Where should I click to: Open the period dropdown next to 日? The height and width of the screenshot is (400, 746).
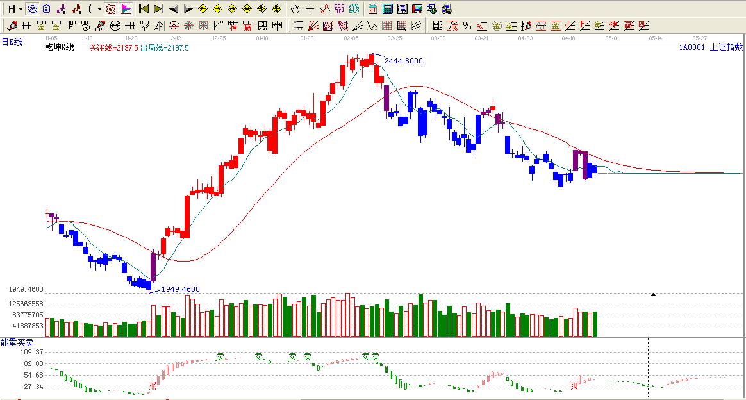coord(21,9)
